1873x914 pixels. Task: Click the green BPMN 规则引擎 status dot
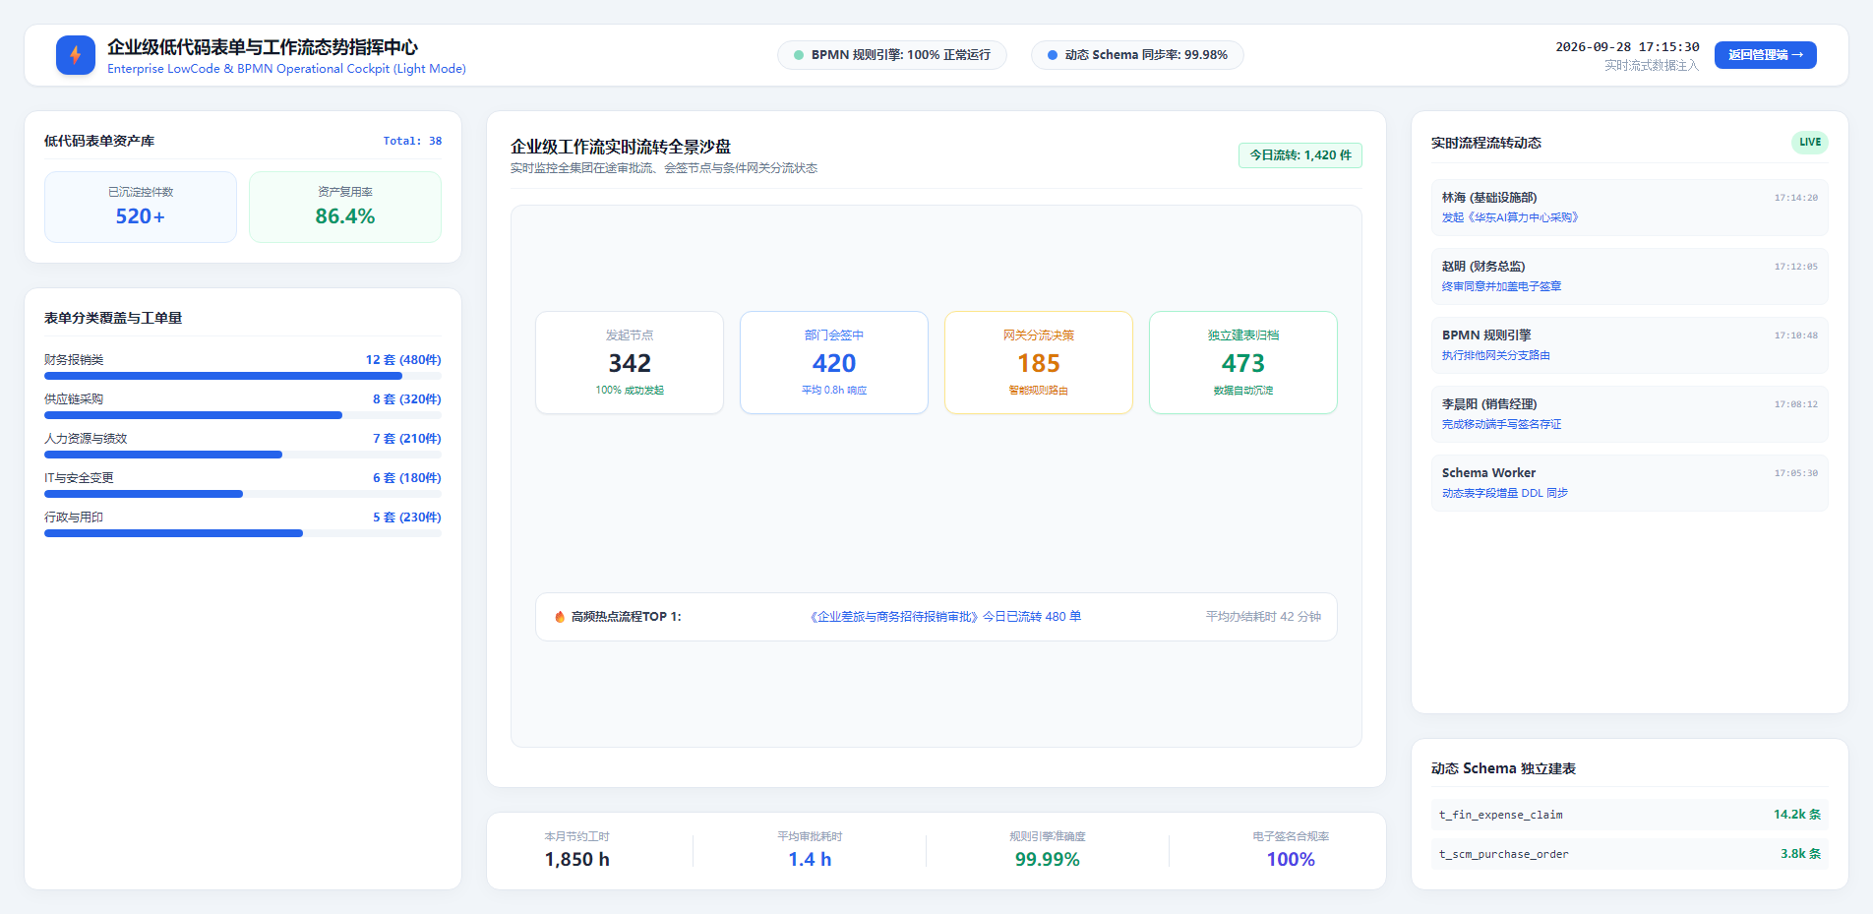click(799, 55)
